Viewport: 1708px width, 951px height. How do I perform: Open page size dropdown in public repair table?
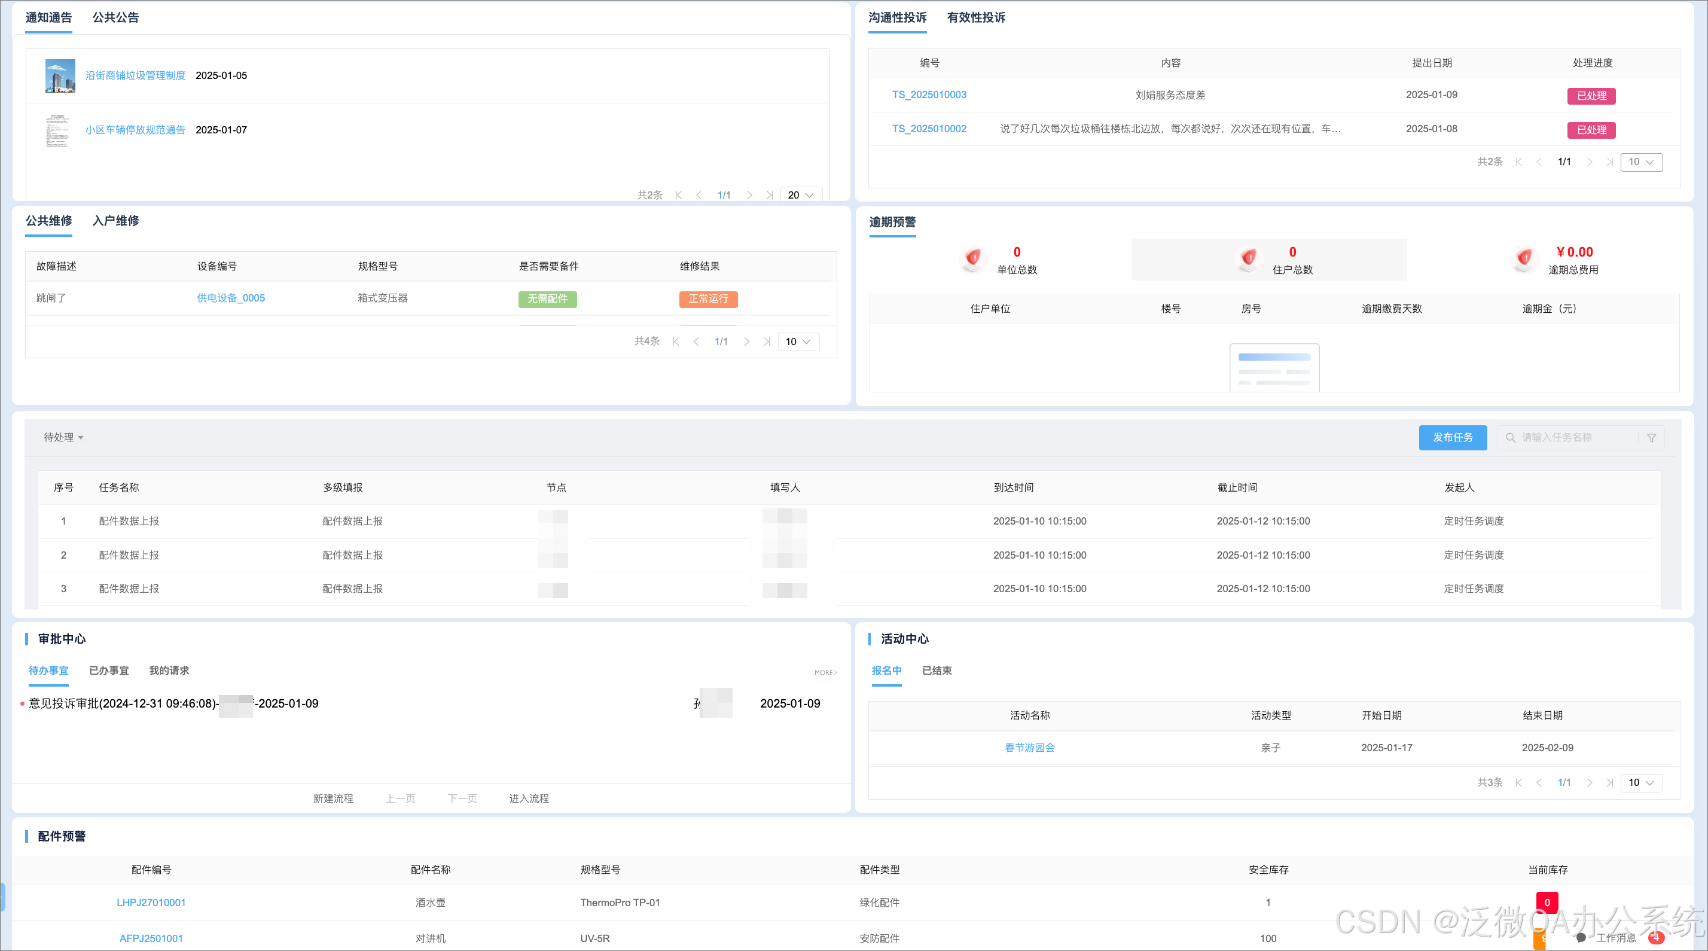[x=798, y=342]
